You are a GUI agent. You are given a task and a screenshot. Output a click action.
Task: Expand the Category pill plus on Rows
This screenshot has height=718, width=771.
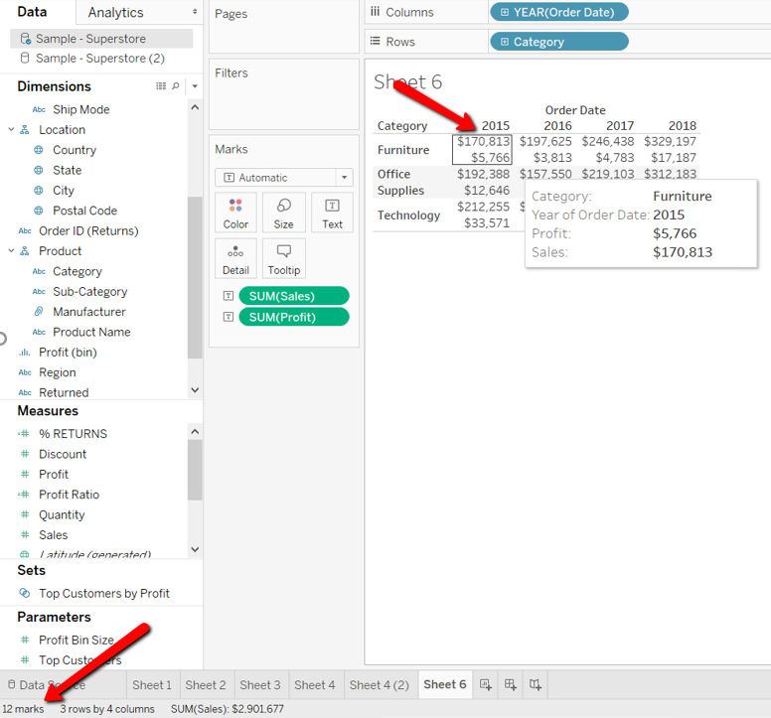[x=505, y=42]
